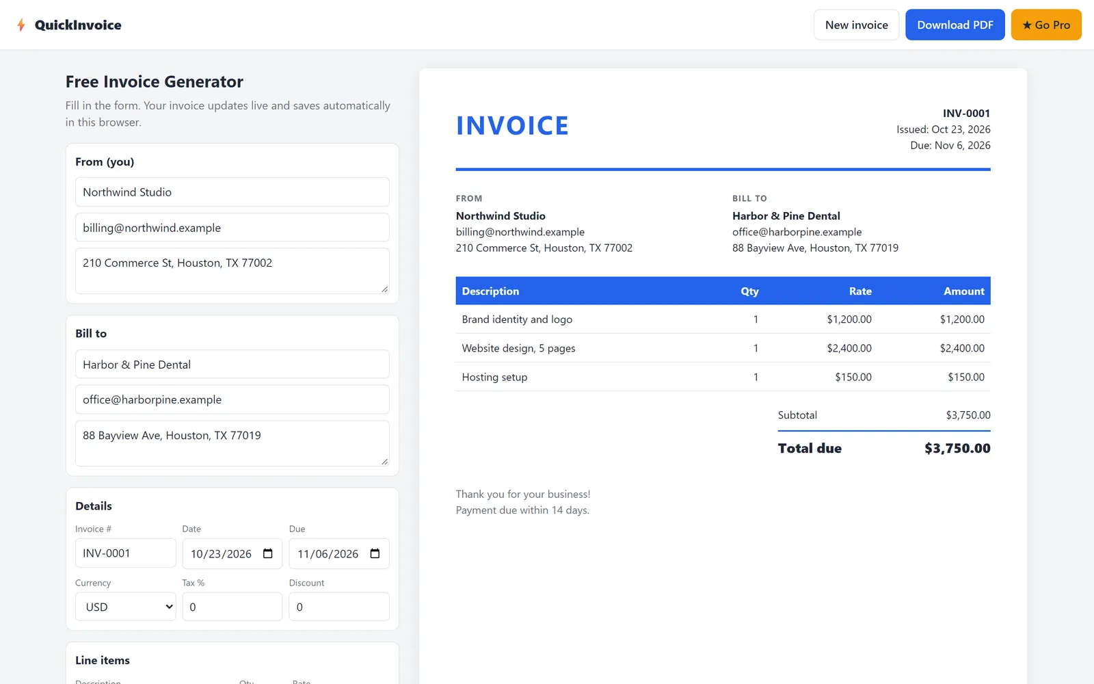Click the Issued: Oct 23, 2026 text
The image size is (1094, 684).
(944, 129)
